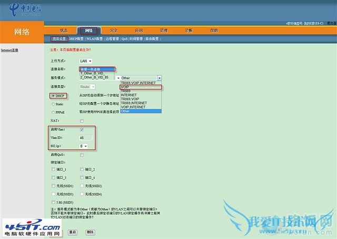The height and width of the screenshot is (239, 337).
Task: Select the 宽带设置 broadband settings submenu
Action: (60, 39)
